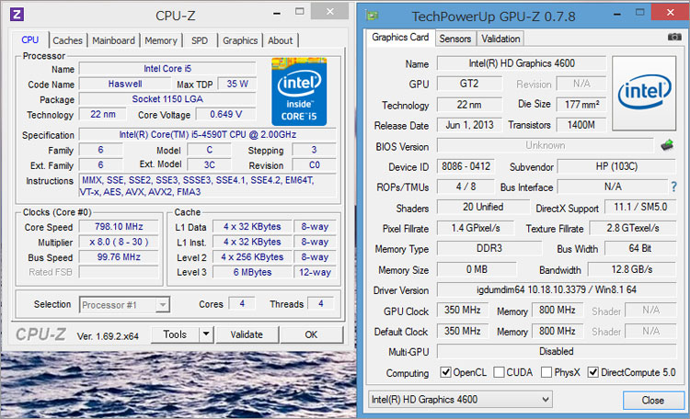Take a screenshot with GPU-Z camera icon
Viewport: 690px width, 419px height.
[674, 37]
